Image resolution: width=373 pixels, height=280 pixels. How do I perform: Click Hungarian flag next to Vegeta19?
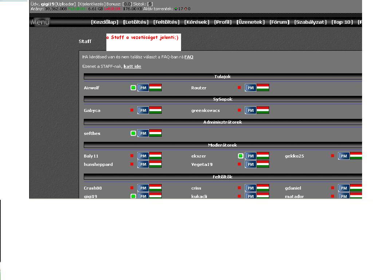263,164
